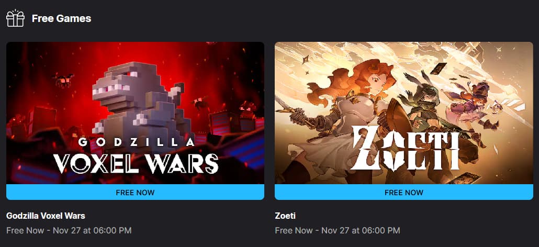539x247 pixels.
Task: Click the floating dark card atop Zoeti art
Action: click(439, 68)
